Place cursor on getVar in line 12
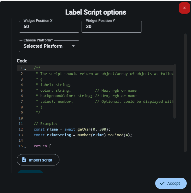 [83, 129]
